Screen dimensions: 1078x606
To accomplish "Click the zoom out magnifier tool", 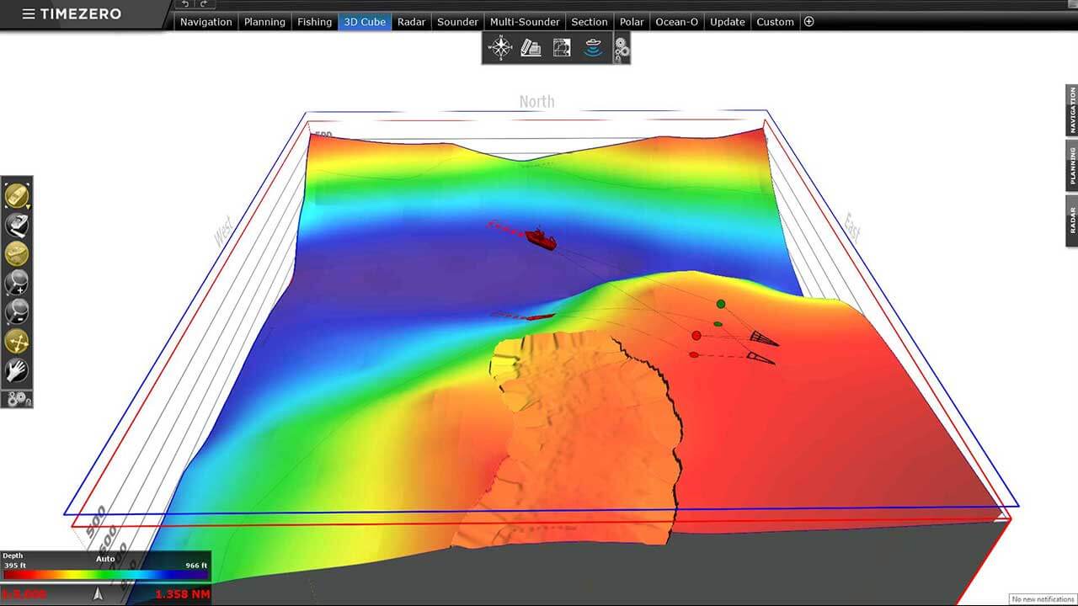I will click(17, 312).
